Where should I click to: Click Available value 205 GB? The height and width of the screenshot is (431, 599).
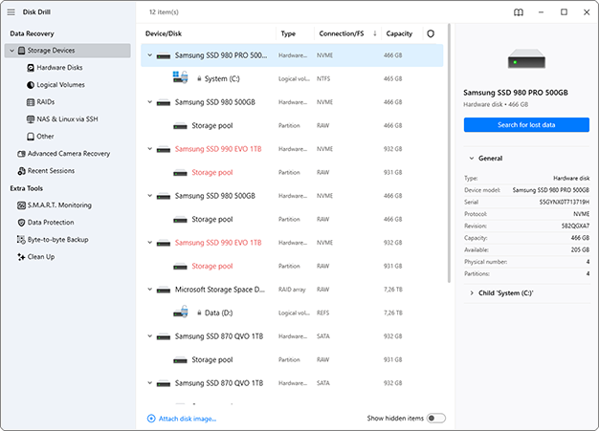tap(580, 249)
